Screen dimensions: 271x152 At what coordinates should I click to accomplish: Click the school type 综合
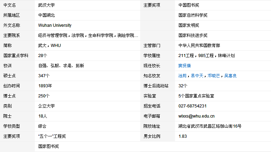point(42,126)
